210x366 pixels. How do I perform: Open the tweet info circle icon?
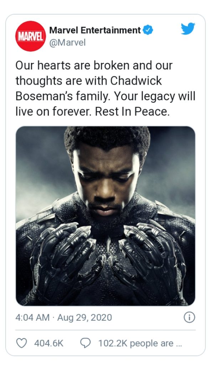pyautogui.click(x=189, y=317)
